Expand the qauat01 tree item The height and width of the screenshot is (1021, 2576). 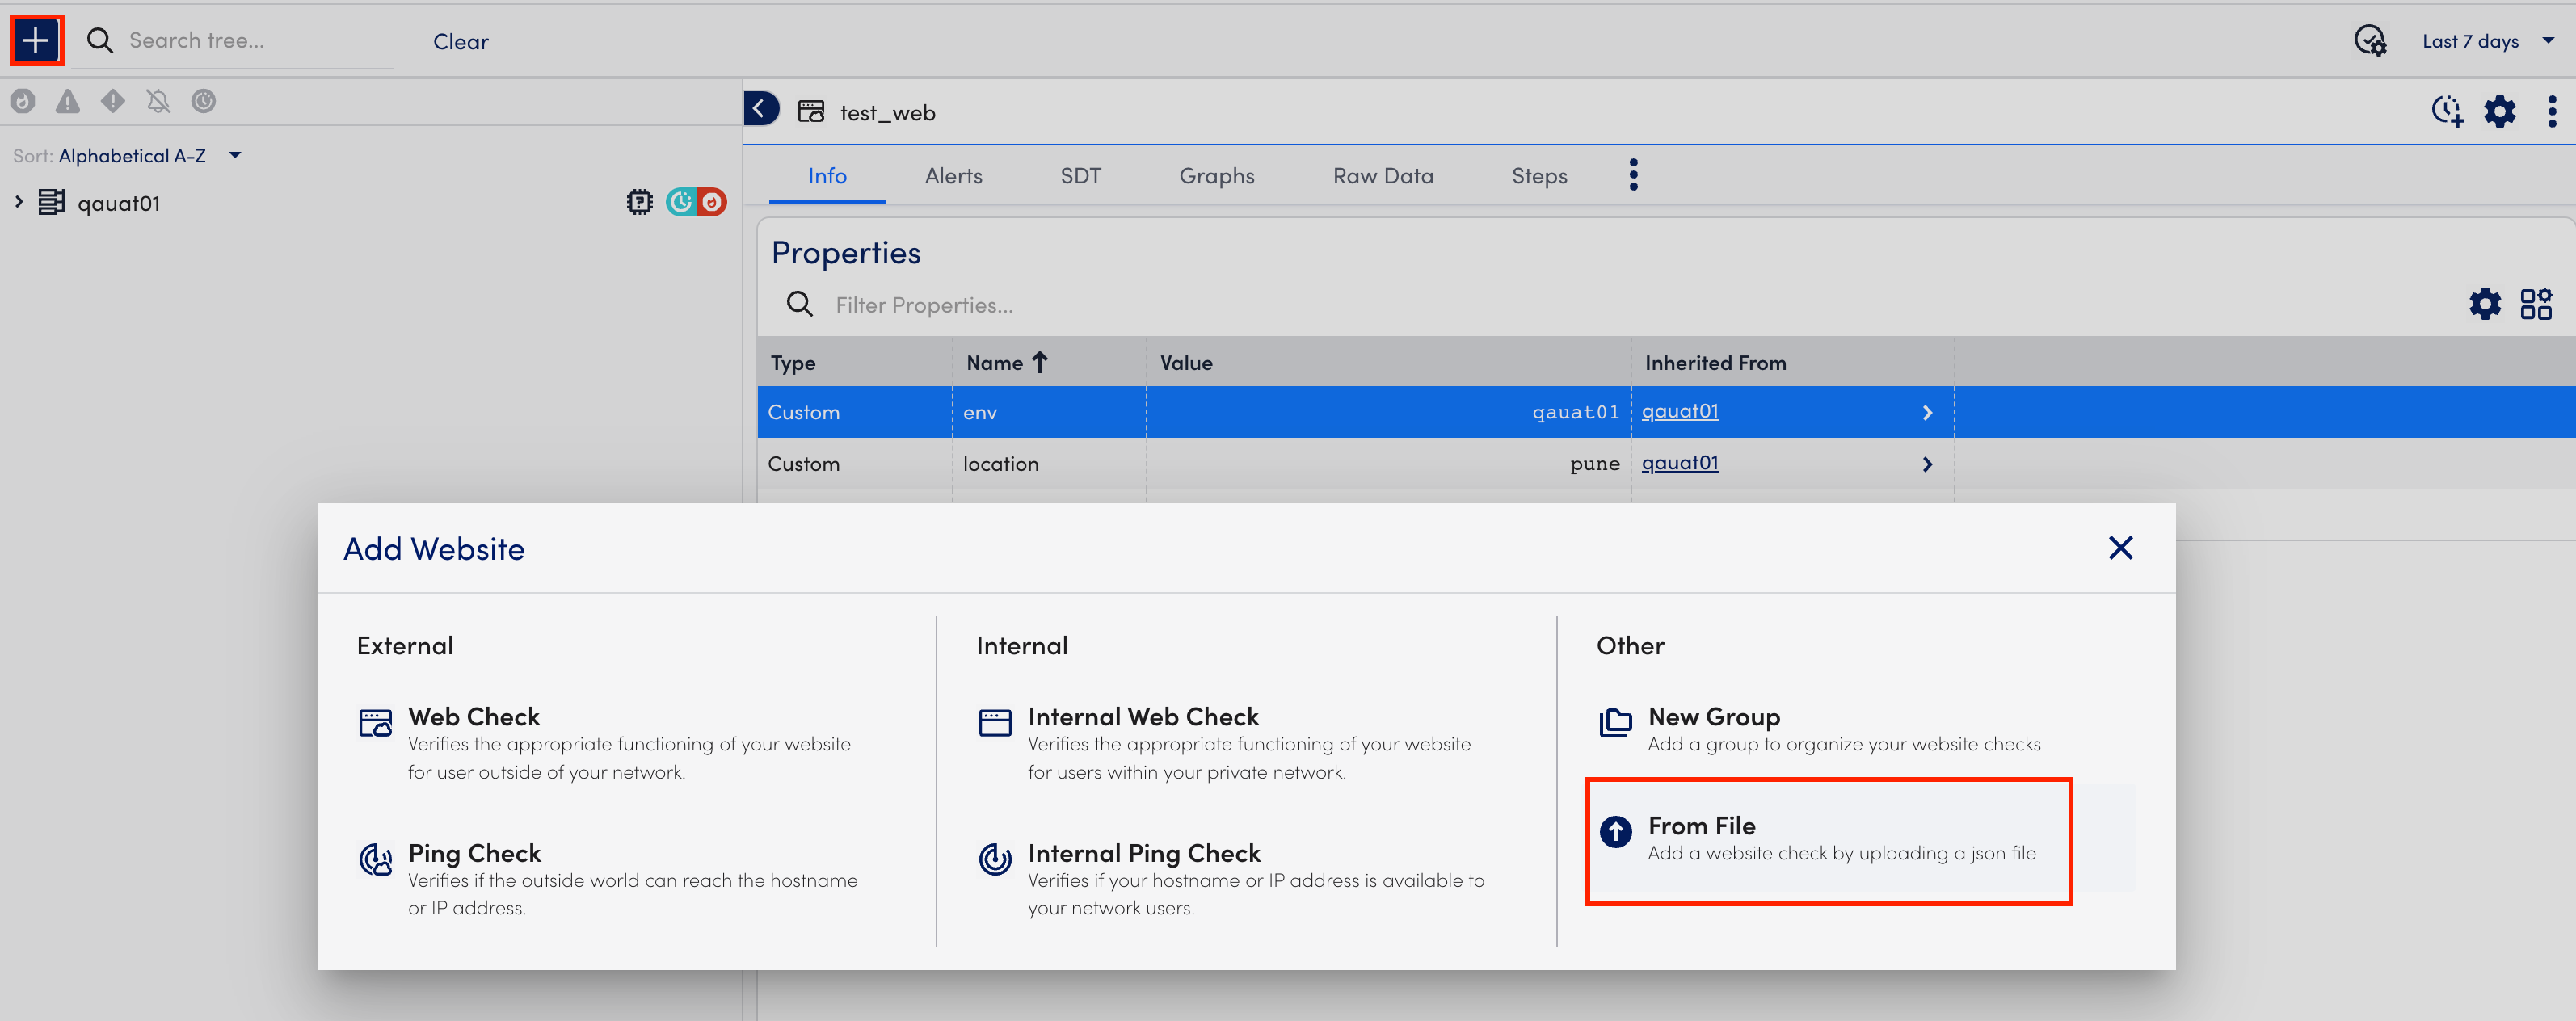[x=18, y=200]
